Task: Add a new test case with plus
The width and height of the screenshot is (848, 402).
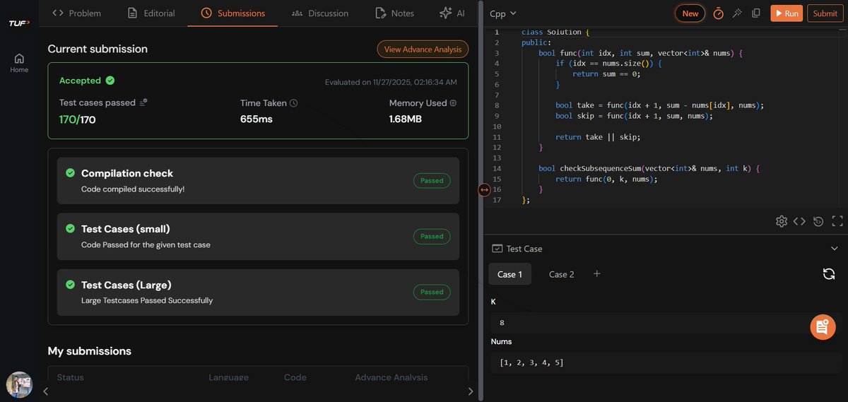Action: 596,273
